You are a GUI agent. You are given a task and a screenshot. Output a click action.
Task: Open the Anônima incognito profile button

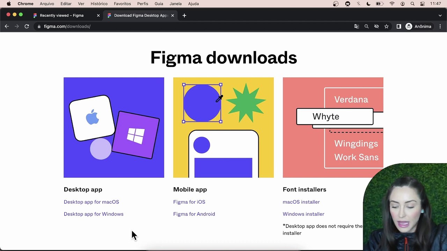tap(418, 26)
